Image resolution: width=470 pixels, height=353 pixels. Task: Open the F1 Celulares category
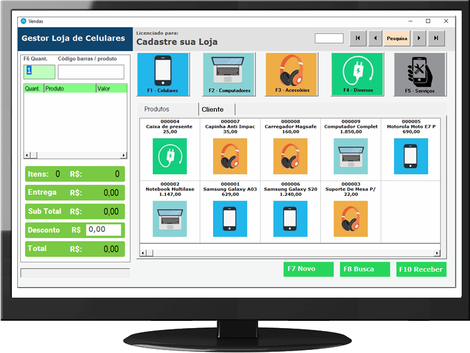coord(163,74)
